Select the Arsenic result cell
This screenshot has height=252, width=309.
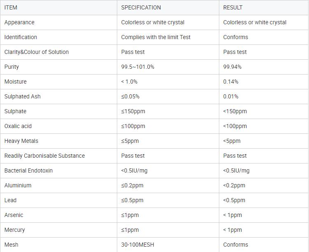pyautogui.click(x=264, y=215)
